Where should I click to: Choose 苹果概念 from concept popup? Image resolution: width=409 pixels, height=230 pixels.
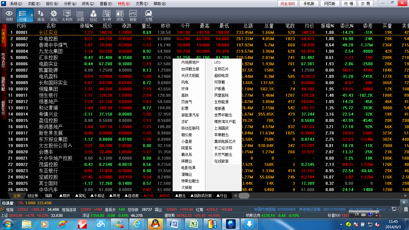[221, 135]
